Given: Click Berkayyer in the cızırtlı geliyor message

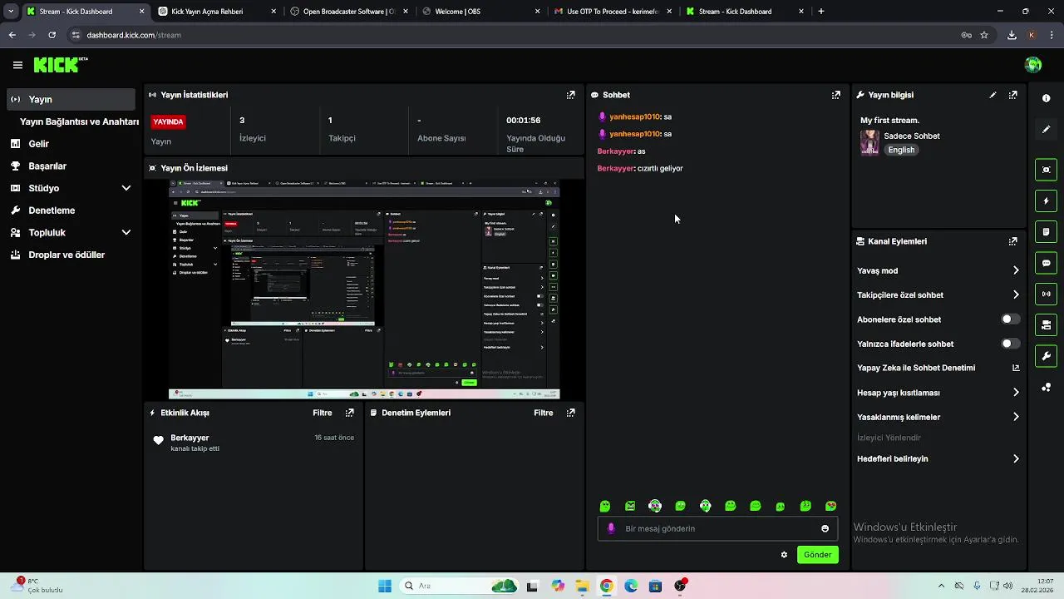Looking at the screenshot, I should point(616,168).
